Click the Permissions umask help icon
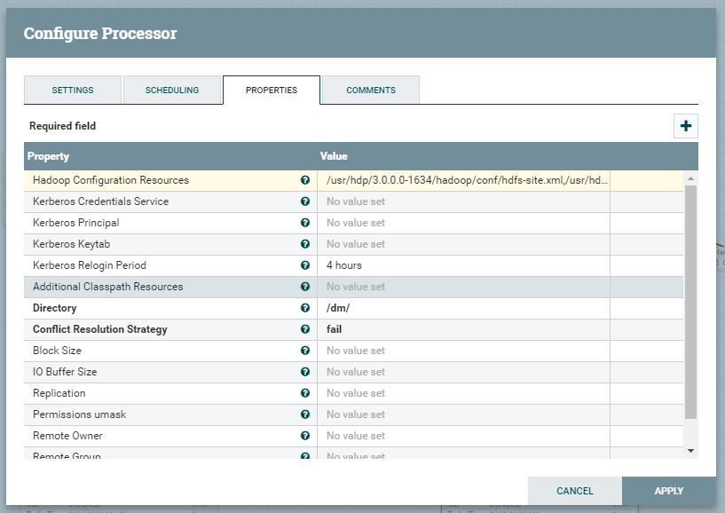 (x=305, y=414)
